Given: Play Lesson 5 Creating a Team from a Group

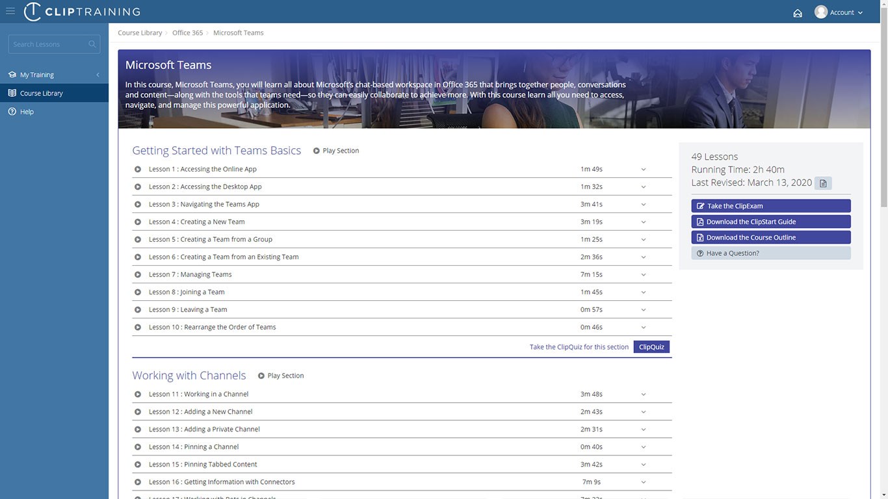Looking at the screenshot, I should click(138, 239).
